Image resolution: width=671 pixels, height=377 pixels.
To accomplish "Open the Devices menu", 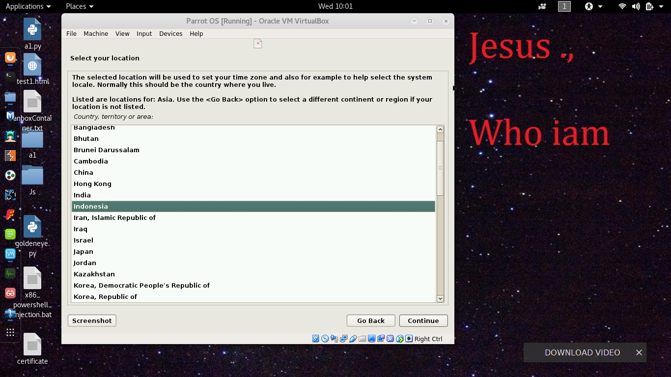I will pos(171,33).
